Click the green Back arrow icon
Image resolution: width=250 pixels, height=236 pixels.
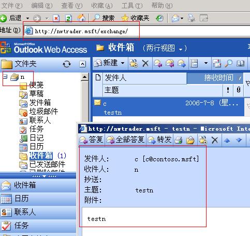point(3,18)
